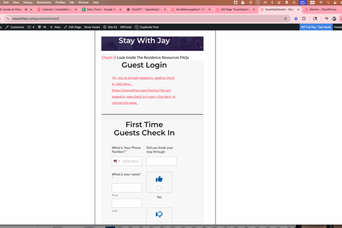Check the checkbox under the thumbs-down
This screenshot has width=342, height=228.
point(159,223)
